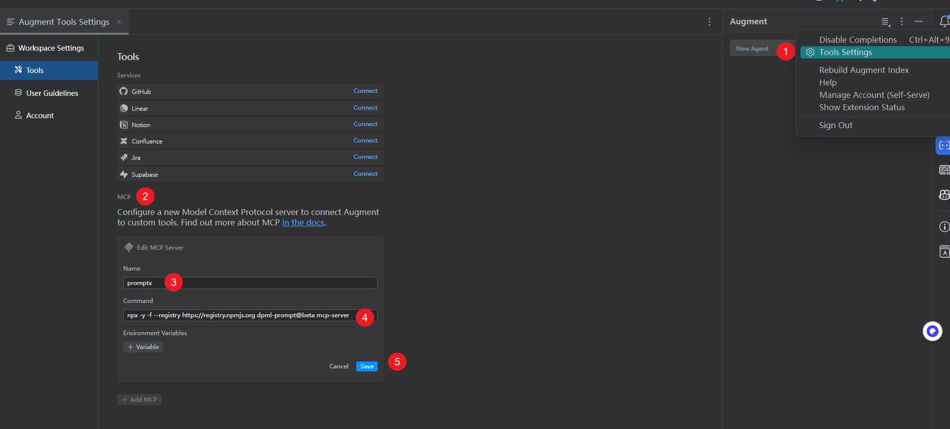
Task: Click the GitHub service icon
Action: 124,91
